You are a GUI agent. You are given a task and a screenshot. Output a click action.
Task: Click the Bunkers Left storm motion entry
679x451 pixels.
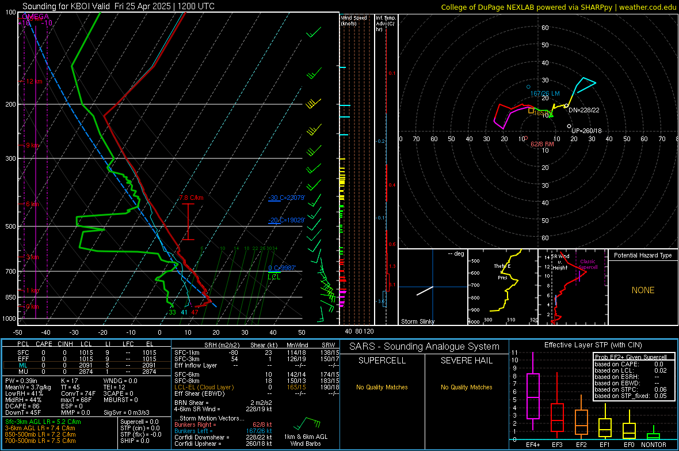tap(223, 431)
